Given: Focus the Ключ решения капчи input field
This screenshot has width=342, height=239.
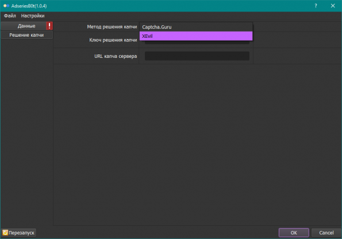Looking at the screenshot, I should pos(197,42).
